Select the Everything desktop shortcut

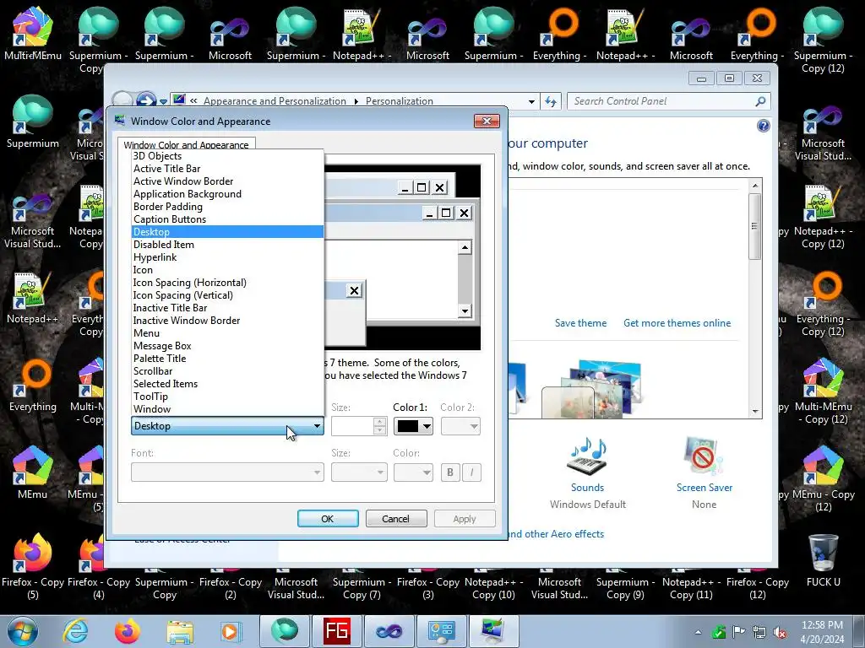pyautogui.click(x=33, y=385)
